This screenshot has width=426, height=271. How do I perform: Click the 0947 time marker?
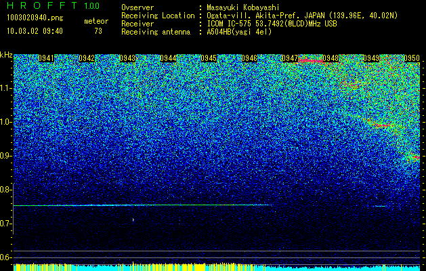[290, 58]
